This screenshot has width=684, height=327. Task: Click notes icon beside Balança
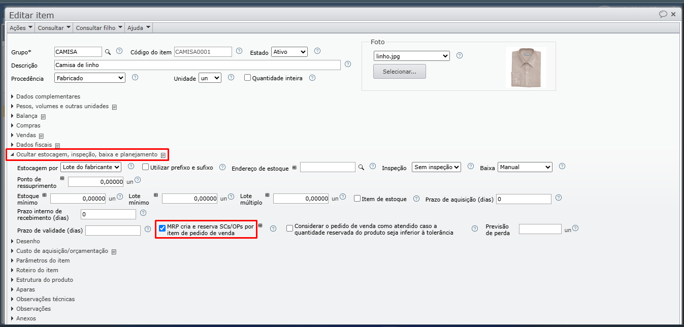[43, 117]
